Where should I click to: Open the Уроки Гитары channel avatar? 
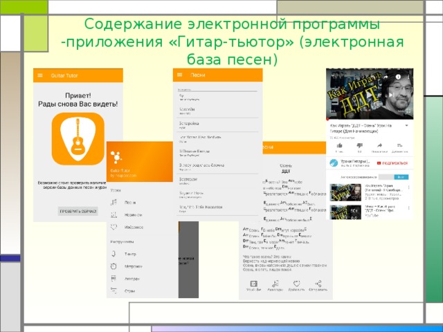click(x=334, y=163)
